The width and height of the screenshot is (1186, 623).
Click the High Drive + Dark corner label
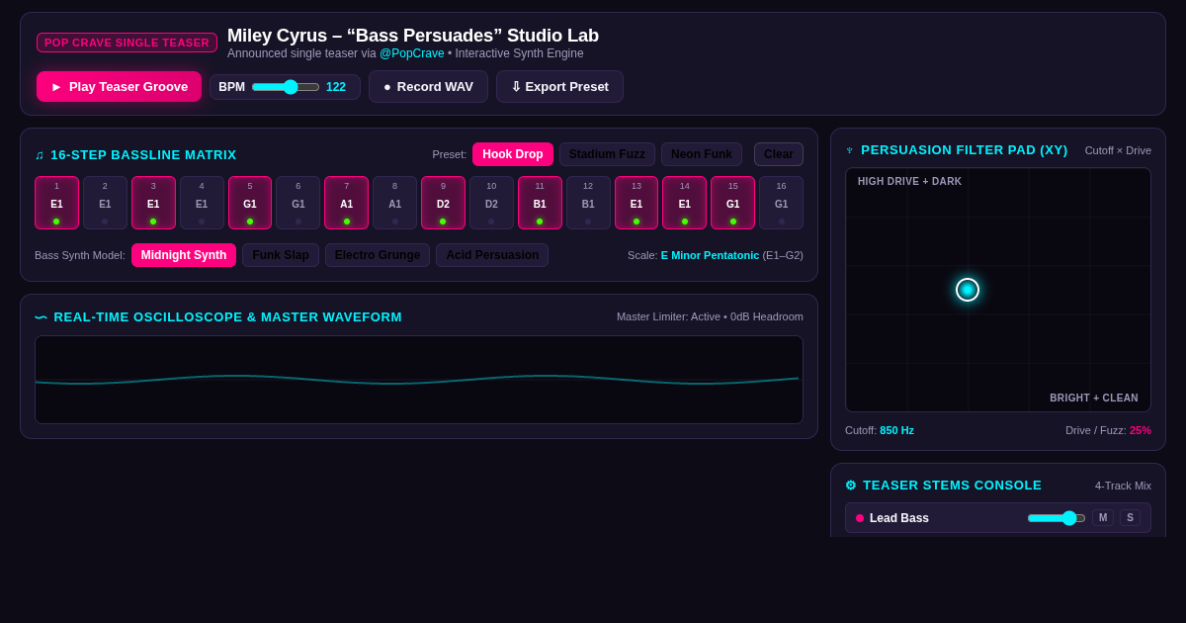point(909,182)
